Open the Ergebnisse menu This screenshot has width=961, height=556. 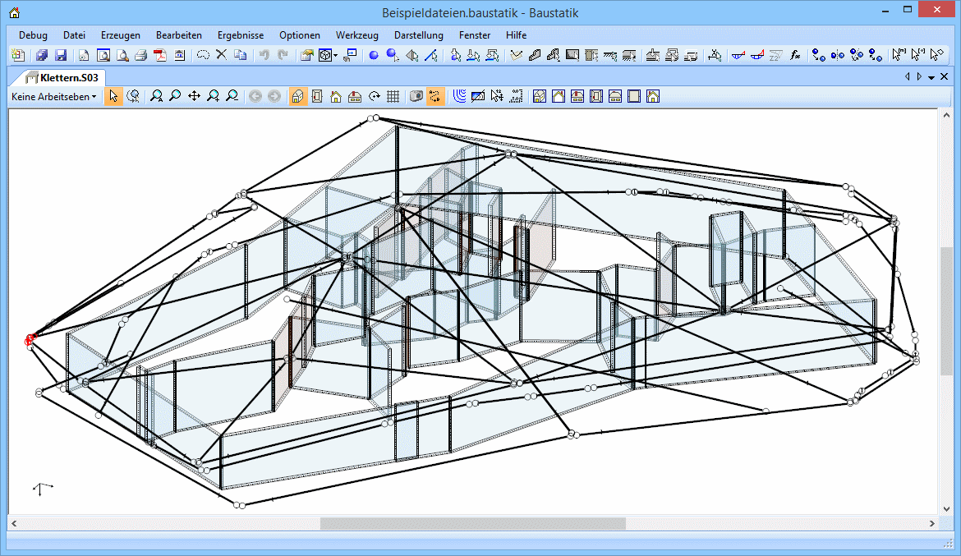tap(241, 35)
